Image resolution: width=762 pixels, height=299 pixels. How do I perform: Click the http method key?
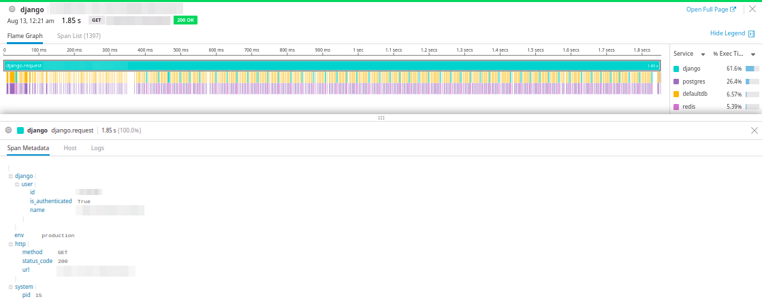[x=33, y=252]
